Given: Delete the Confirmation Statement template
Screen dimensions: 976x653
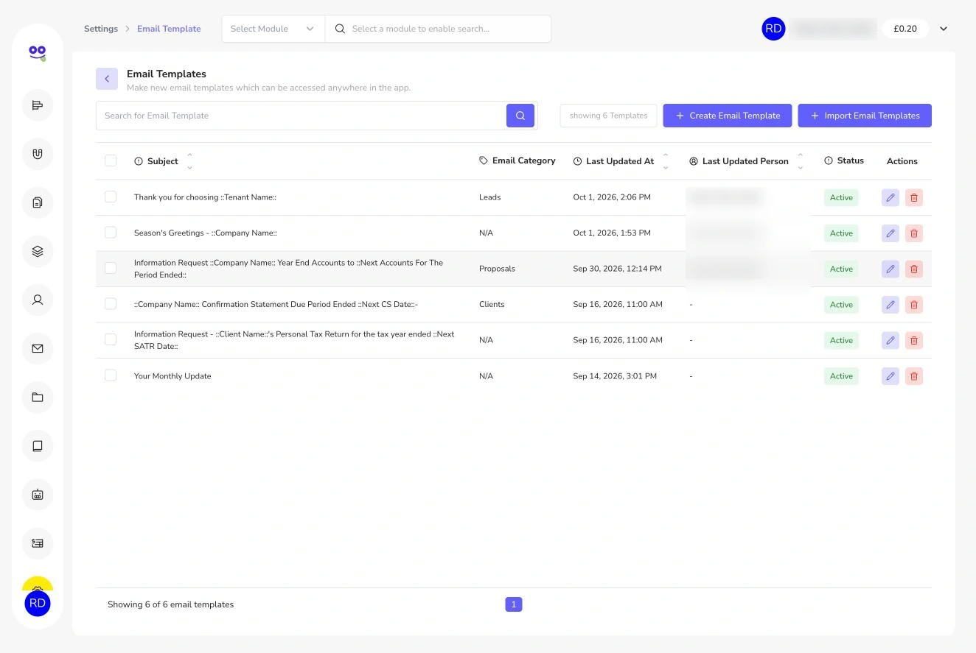Looking at the screenshot, I should [x=914, y=305].
